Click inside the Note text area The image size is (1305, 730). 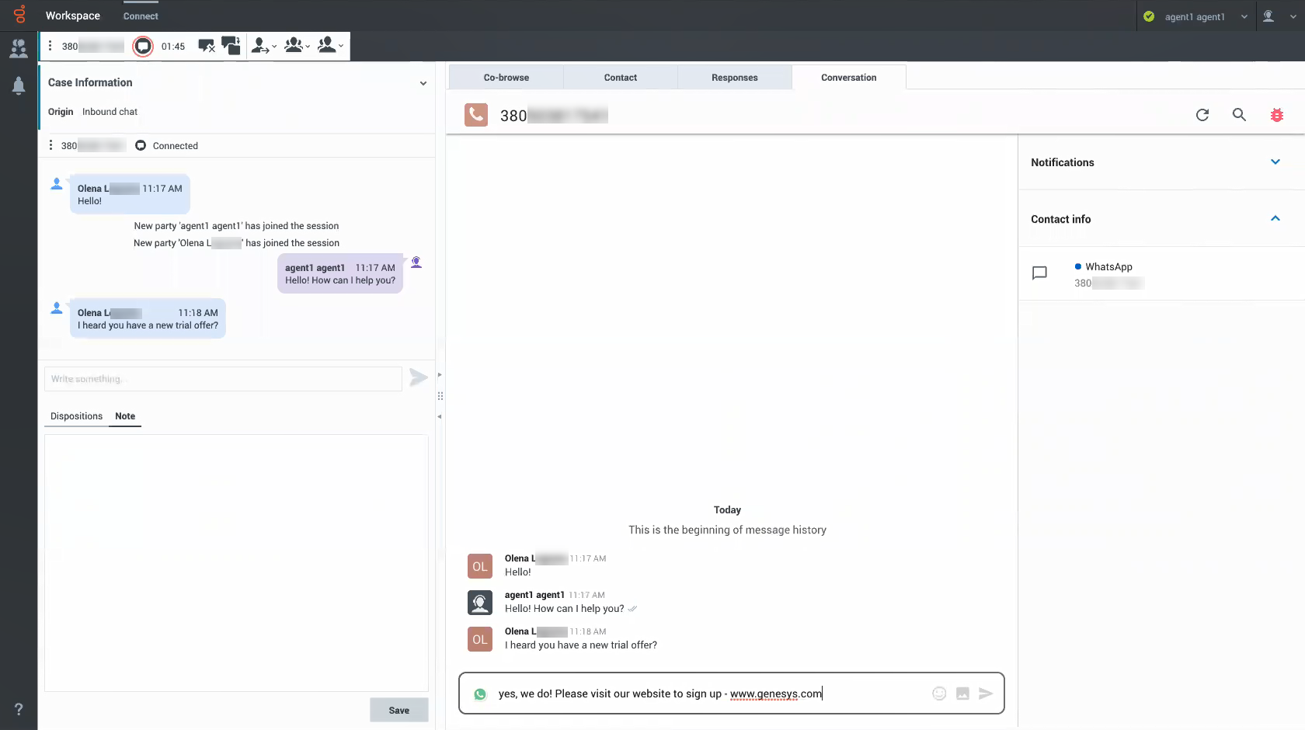pos(236,563)
